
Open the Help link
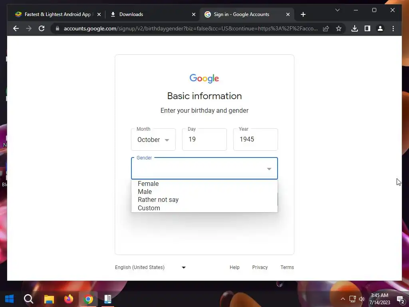tap(234, 267)
